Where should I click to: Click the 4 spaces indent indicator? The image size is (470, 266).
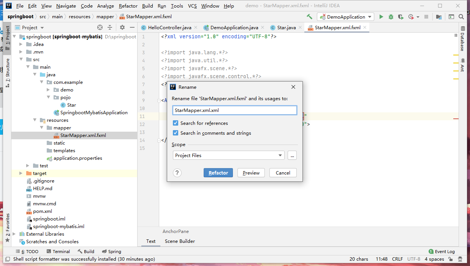434,259
